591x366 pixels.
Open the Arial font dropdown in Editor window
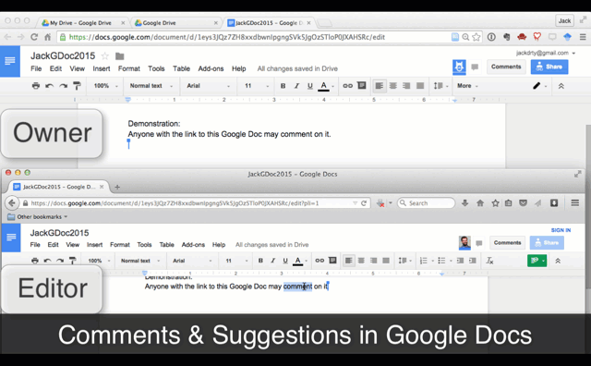click(192, 261)
